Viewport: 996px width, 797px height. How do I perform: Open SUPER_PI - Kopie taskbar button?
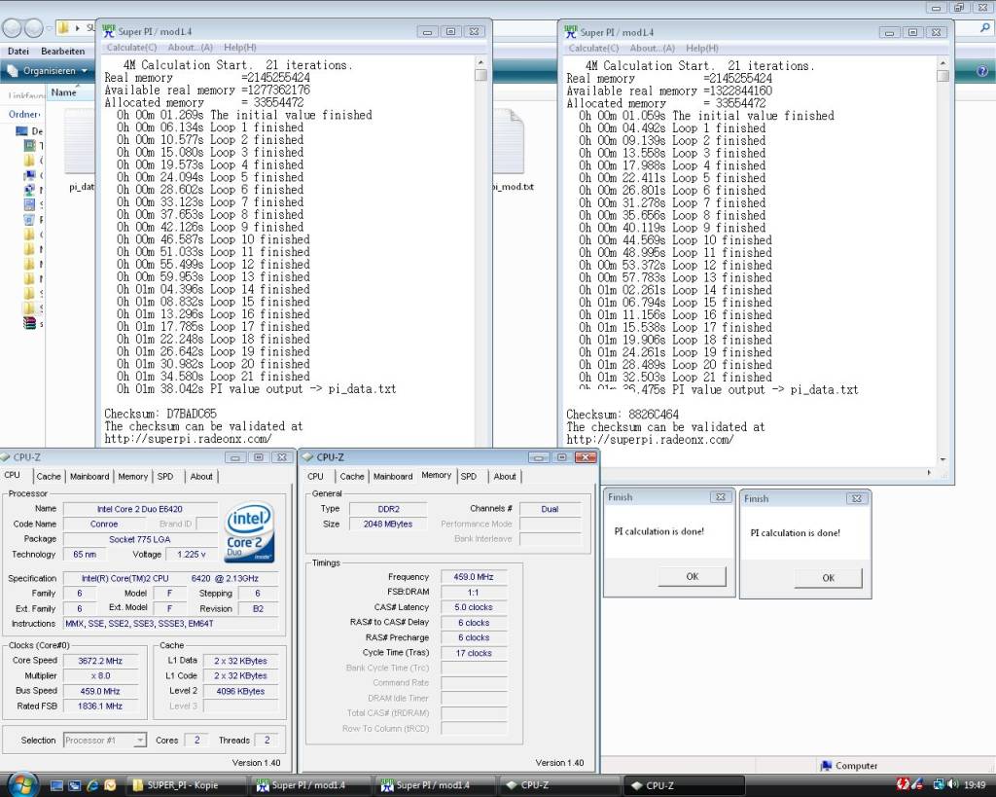coord(186,785)
